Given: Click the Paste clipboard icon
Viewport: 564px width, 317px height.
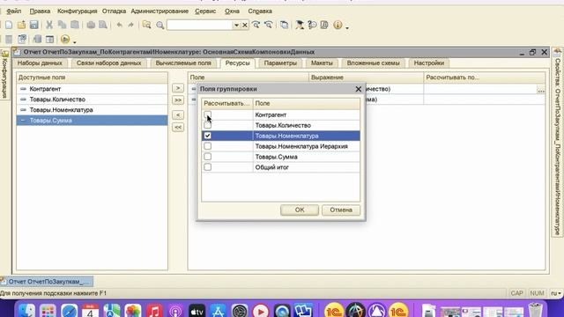Looking at the screenshot, I should (x=75, y=25).
